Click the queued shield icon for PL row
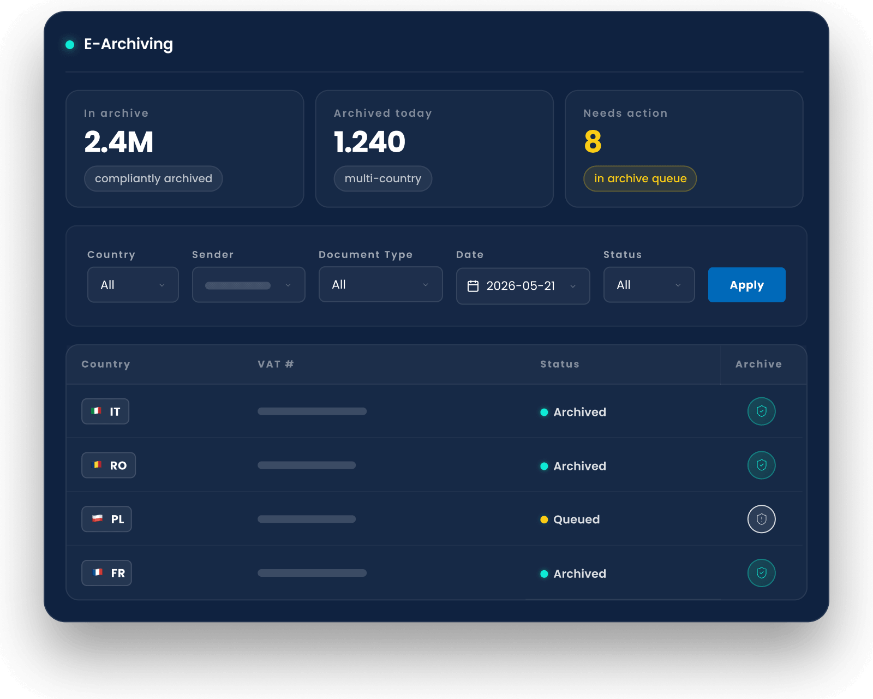 (761, 519)
